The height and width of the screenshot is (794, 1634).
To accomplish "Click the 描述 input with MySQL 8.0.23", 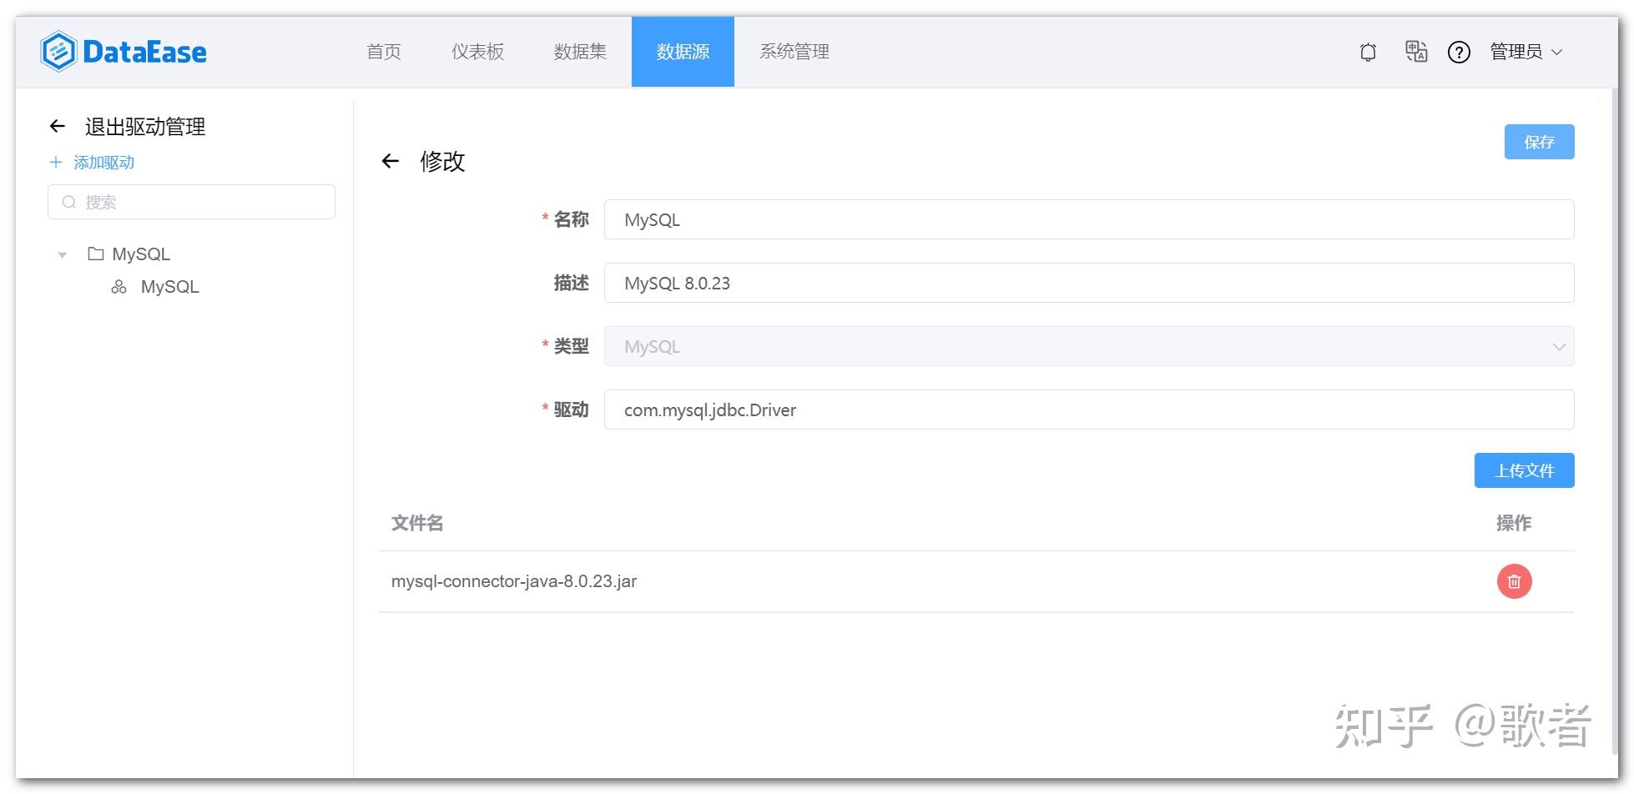I will [x=1089, y=283].
